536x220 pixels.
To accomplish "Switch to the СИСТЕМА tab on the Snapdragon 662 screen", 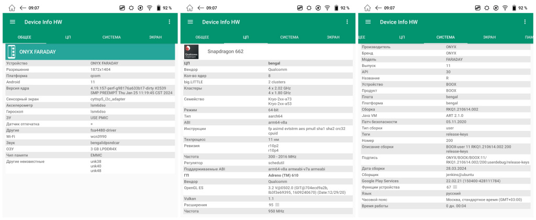I will click(x=289, y=37).
